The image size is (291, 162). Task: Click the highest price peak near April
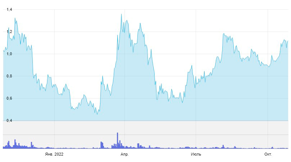(121, 14)
